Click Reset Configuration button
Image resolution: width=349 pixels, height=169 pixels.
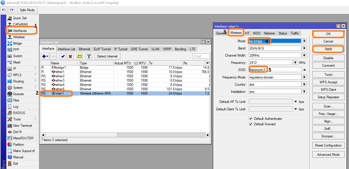coord(328,145)
